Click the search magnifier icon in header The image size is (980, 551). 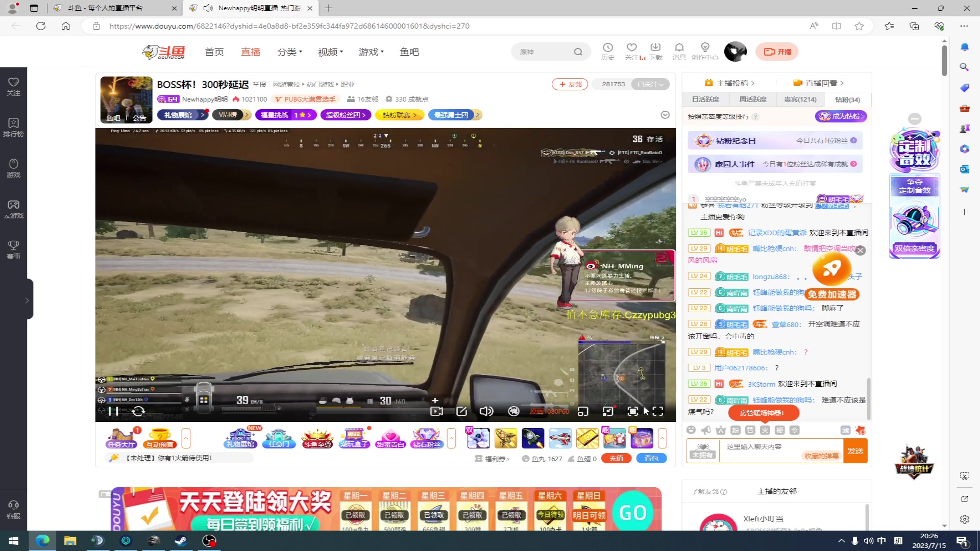coord(578,52)
